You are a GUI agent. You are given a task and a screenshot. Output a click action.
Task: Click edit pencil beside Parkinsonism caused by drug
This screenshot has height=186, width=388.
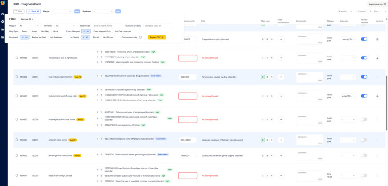tap(98, 76)
